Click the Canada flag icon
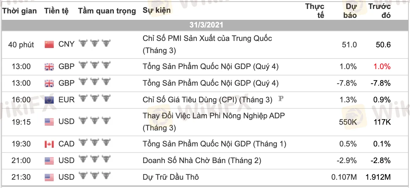The width and height of the screenshot is (410, 188). [x=49, y=144]
